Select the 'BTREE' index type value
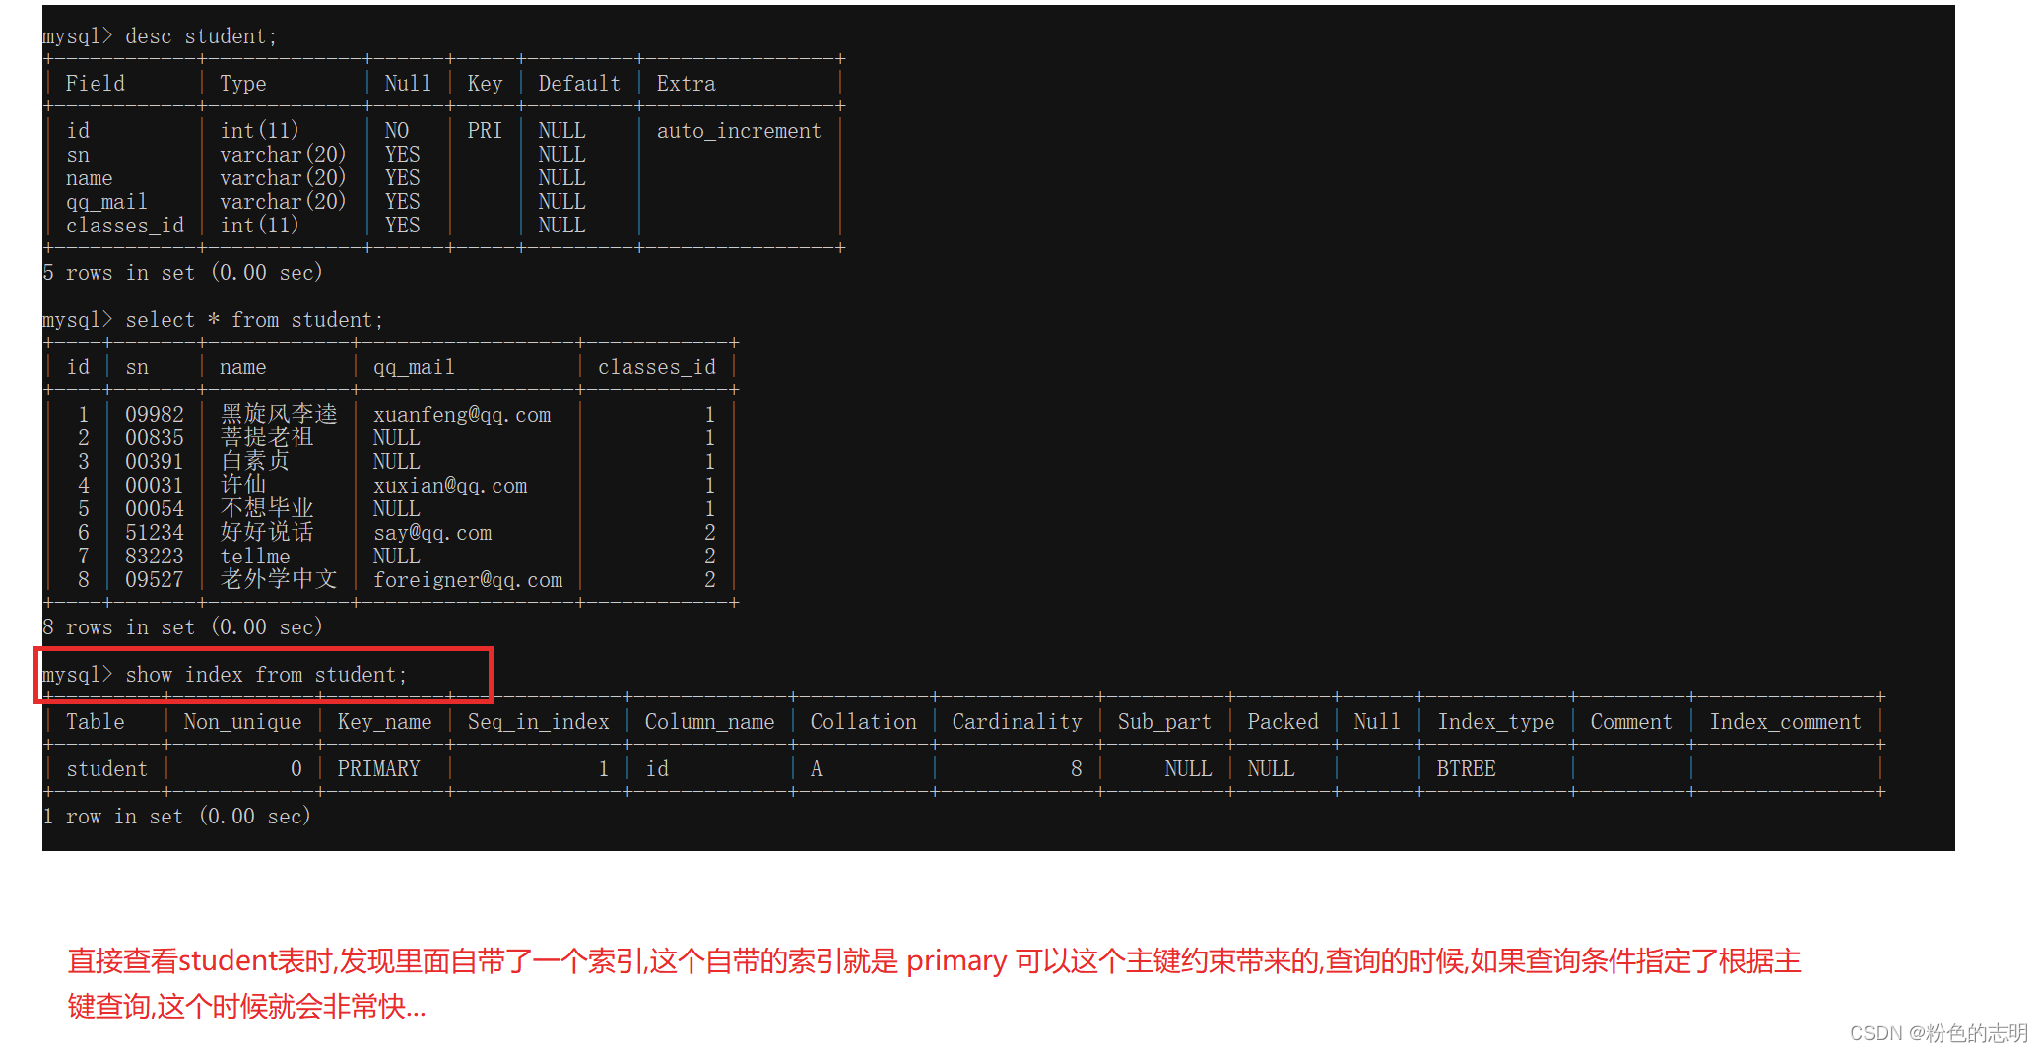2042x1052 pixels. 1466,769
